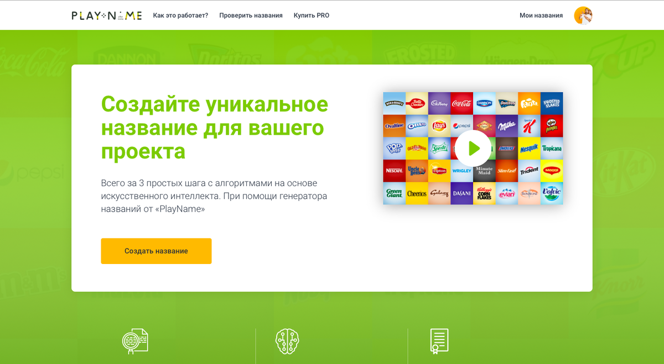Play the PlayName promo video

click(473, 149)
